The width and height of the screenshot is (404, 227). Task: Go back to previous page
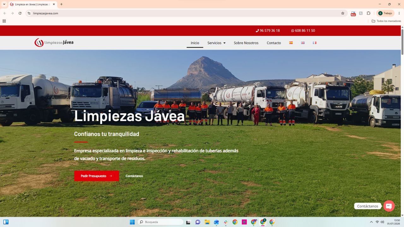point(5,13)
